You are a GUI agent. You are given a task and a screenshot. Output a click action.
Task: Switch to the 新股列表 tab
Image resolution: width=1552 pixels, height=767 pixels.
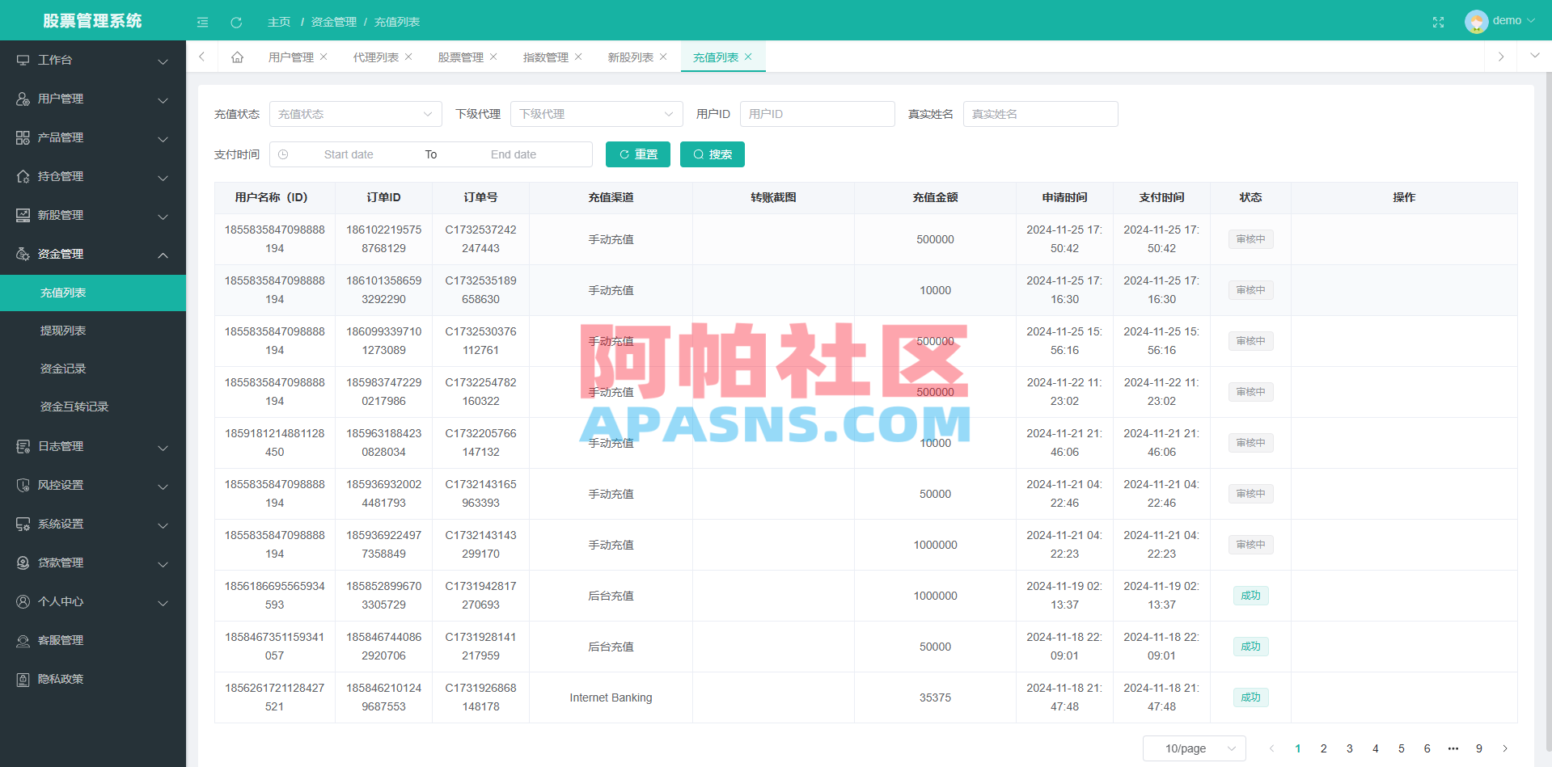pos(632,57)
